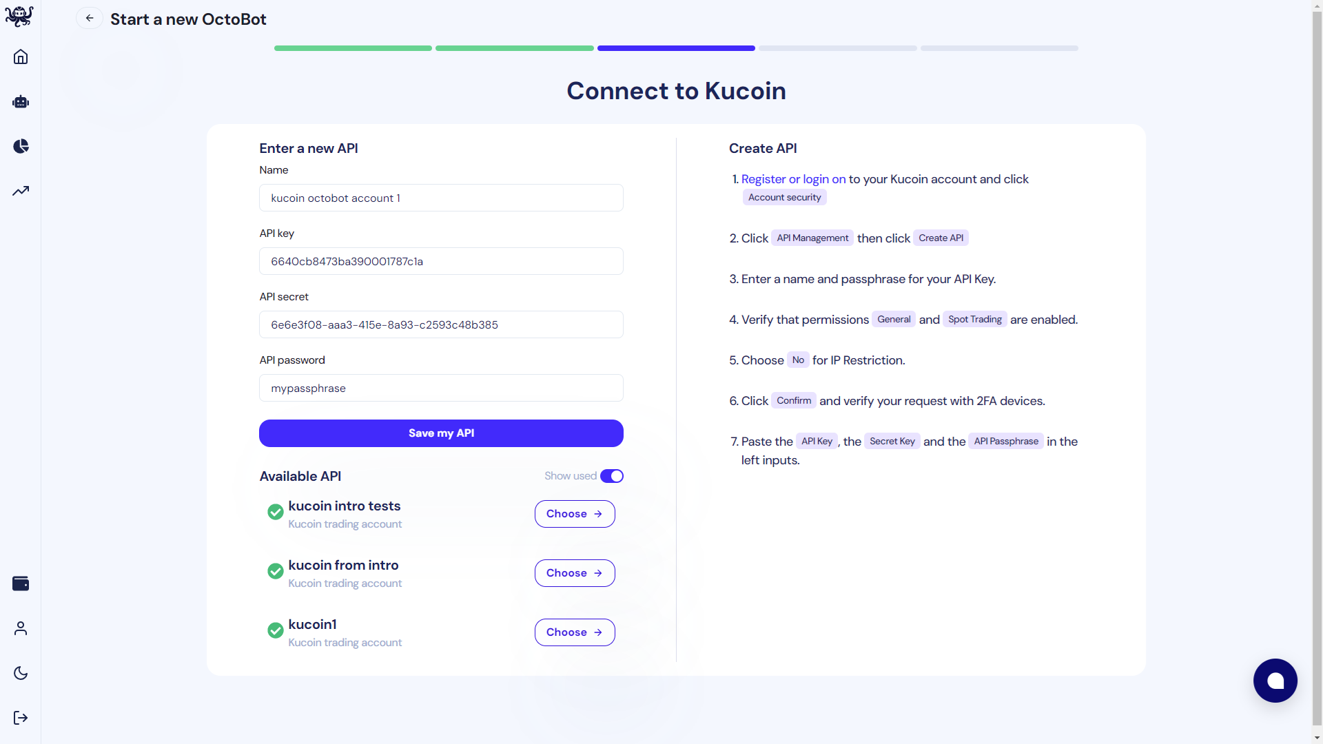Click the Create API tag in step 2
This screenshot has width=1323, height=744.
pos(941,238)
